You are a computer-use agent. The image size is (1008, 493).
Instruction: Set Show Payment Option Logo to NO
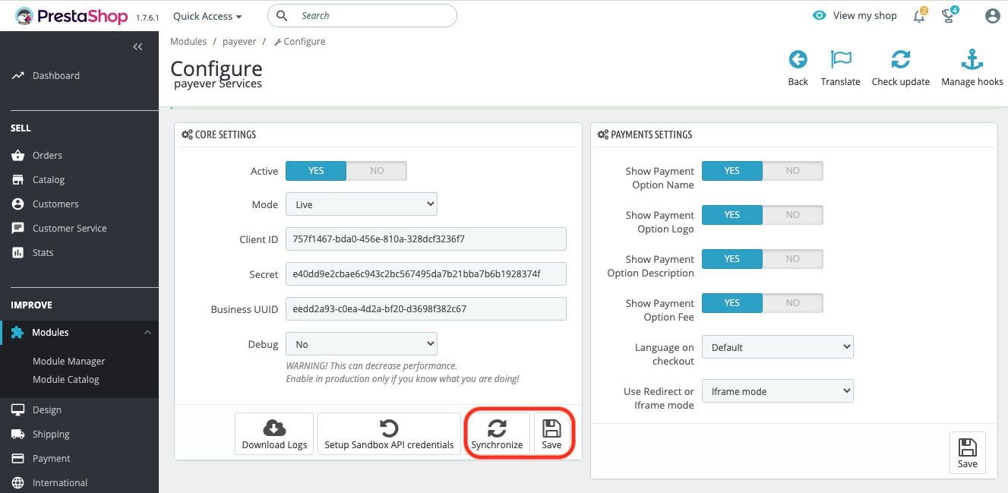point(793,215)
